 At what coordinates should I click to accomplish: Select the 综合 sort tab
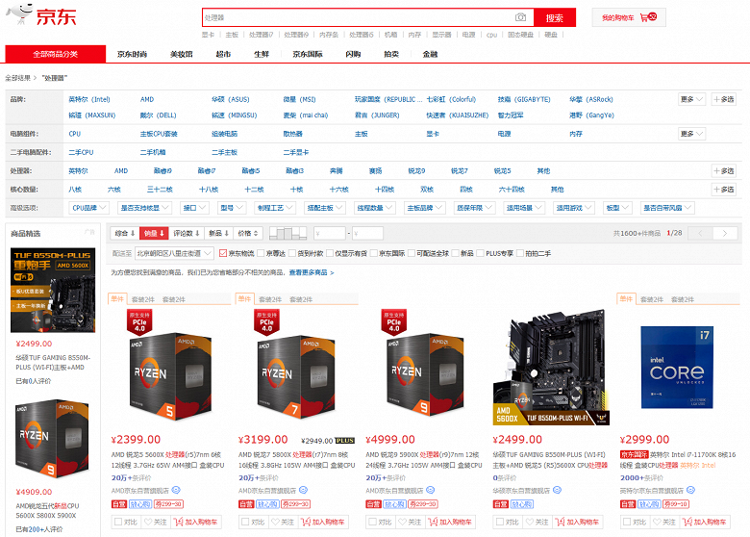(125, 233)
